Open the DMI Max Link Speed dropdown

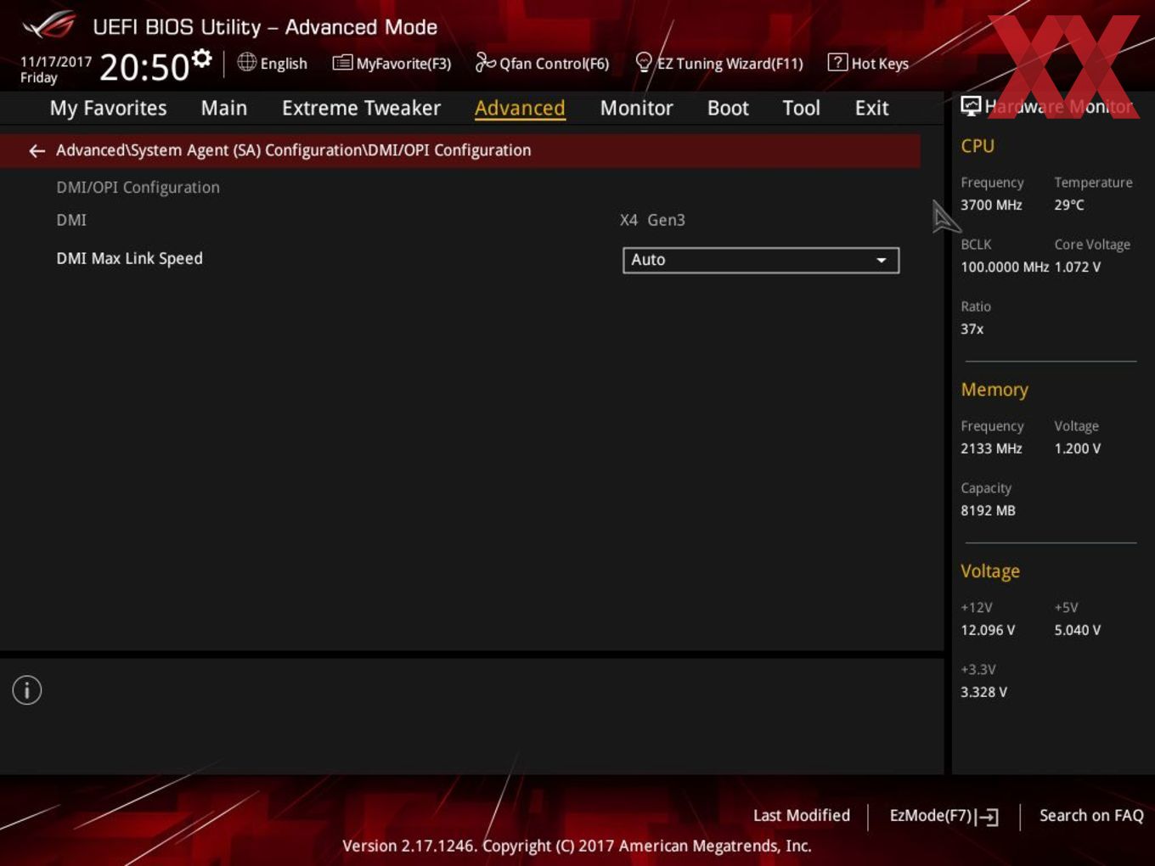(x=761, y=260)
